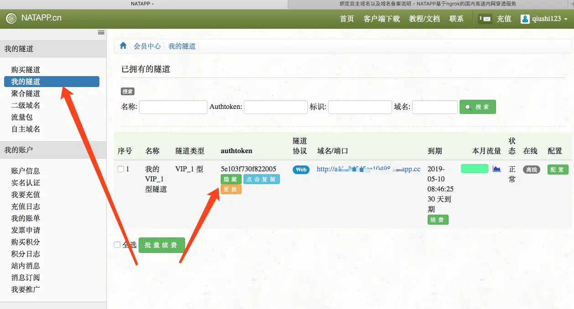The height and width of the screenshot is (309, 574).
Task: Open 首页 in top navigation
Action: click(347, 19)
